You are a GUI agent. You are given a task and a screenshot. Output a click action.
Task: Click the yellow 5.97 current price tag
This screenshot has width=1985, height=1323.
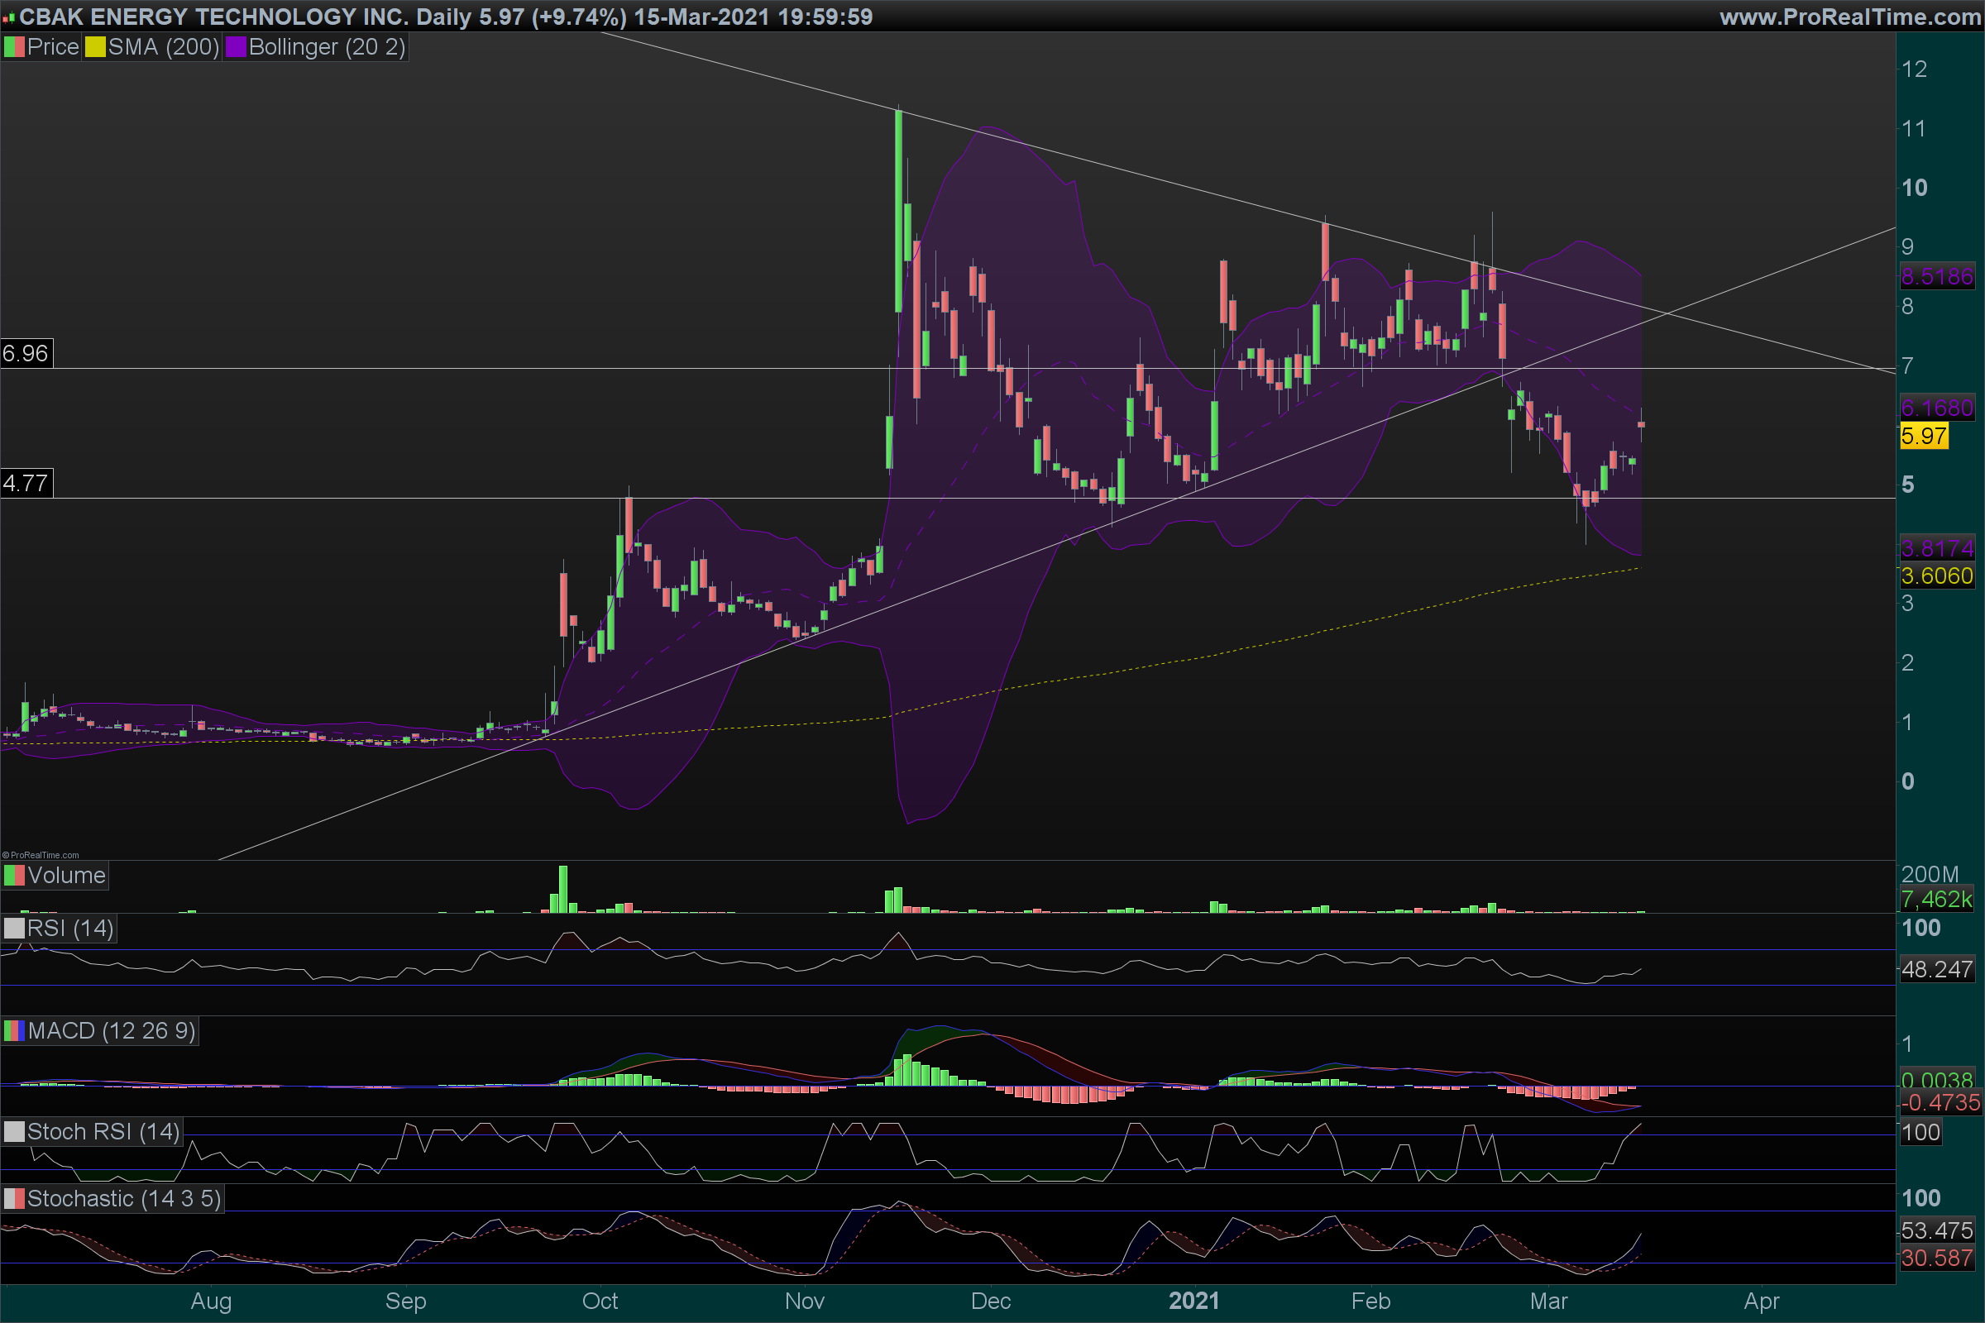coord(1924,437)
